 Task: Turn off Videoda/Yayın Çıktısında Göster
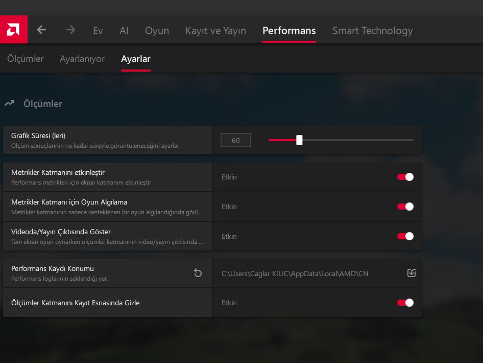click(x=405, y=236)
